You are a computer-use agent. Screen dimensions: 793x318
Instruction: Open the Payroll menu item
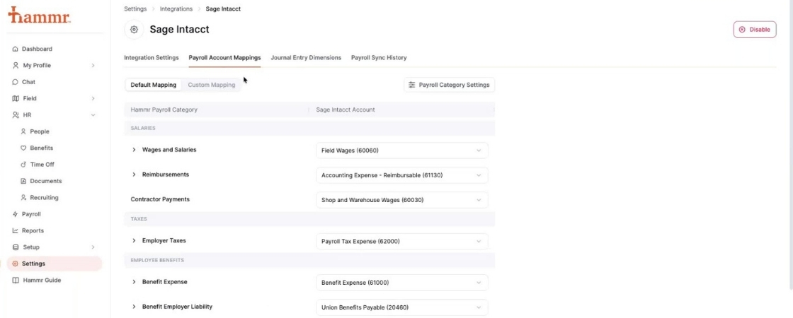tap(55, 214)
